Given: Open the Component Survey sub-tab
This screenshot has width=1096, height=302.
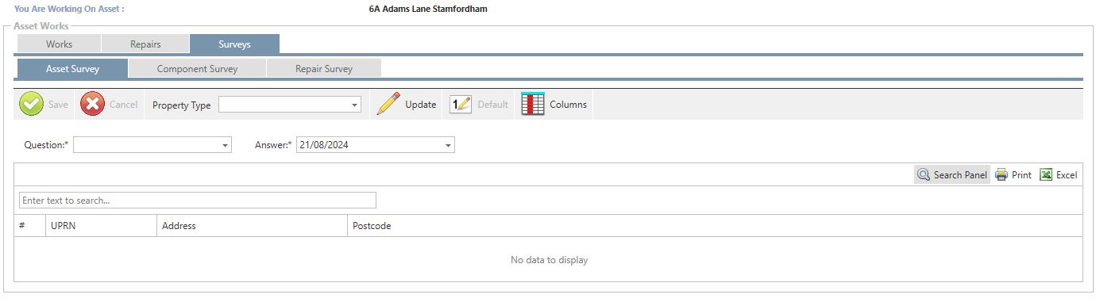Looking at the screenshot, I should pyautogui.click(x=197, y=69).
